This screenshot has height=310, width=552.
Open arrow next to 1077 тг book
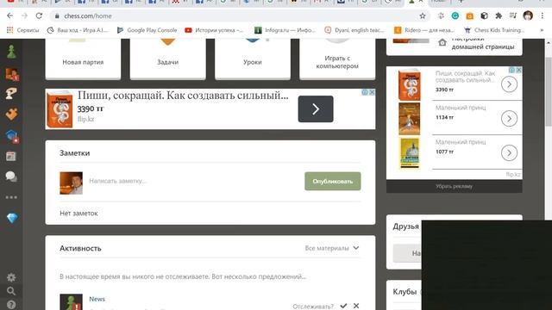click(x=509, y=153)
